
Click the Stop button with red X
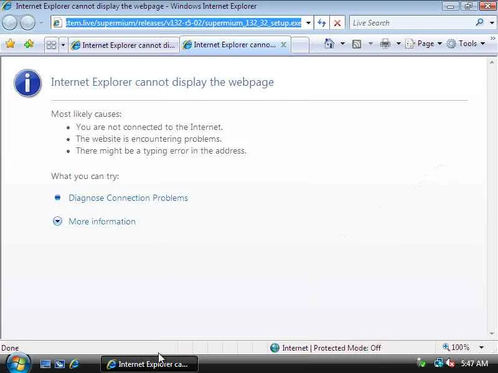(x=337, y=23)
